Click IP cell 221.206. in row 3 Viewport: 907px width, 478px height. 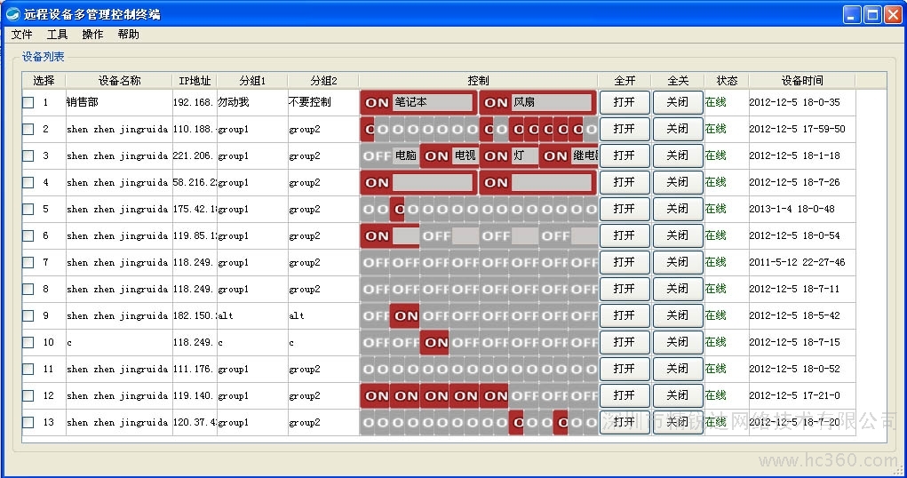click(194, 155)
